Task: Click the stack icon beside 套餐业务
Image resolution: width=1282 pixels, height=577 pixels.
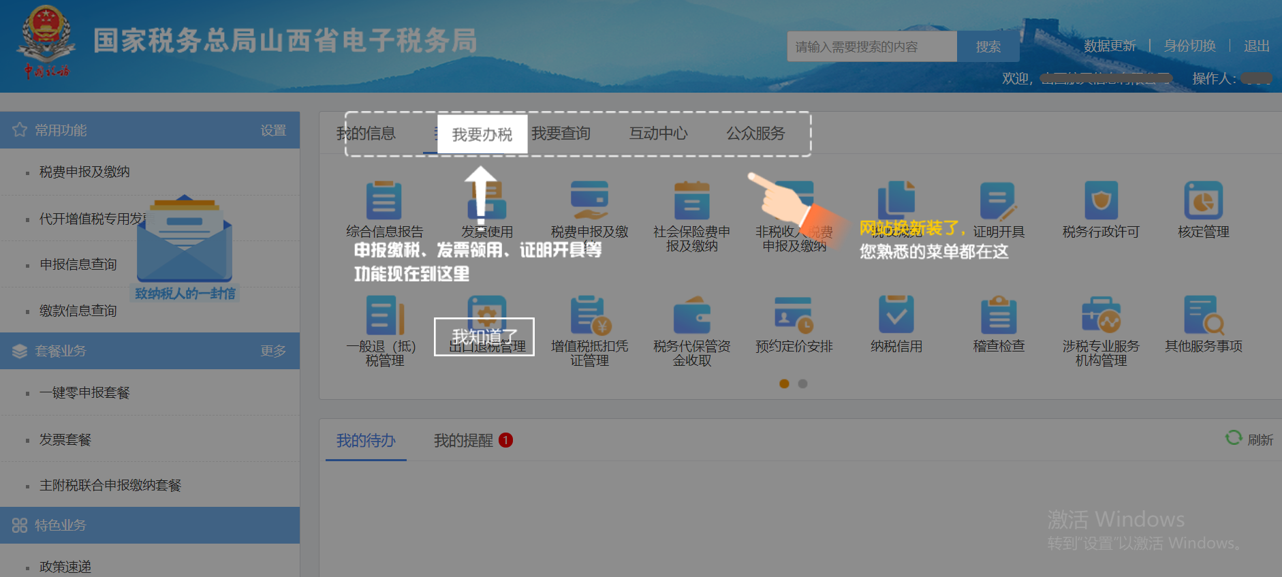Action: click(x=20, y=351)
